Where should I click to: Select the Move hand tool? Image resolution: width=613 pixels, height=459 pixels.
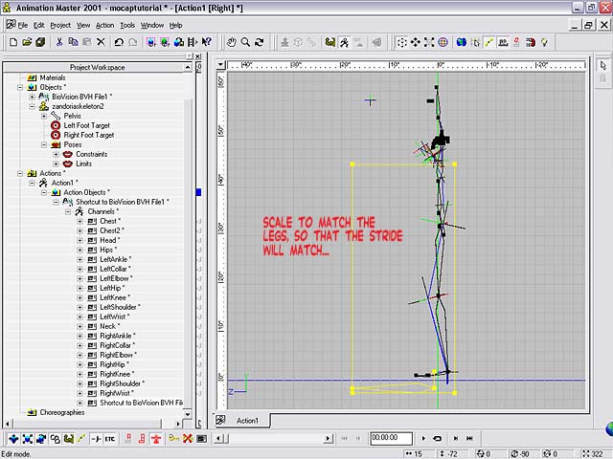(x=231, y=42)
